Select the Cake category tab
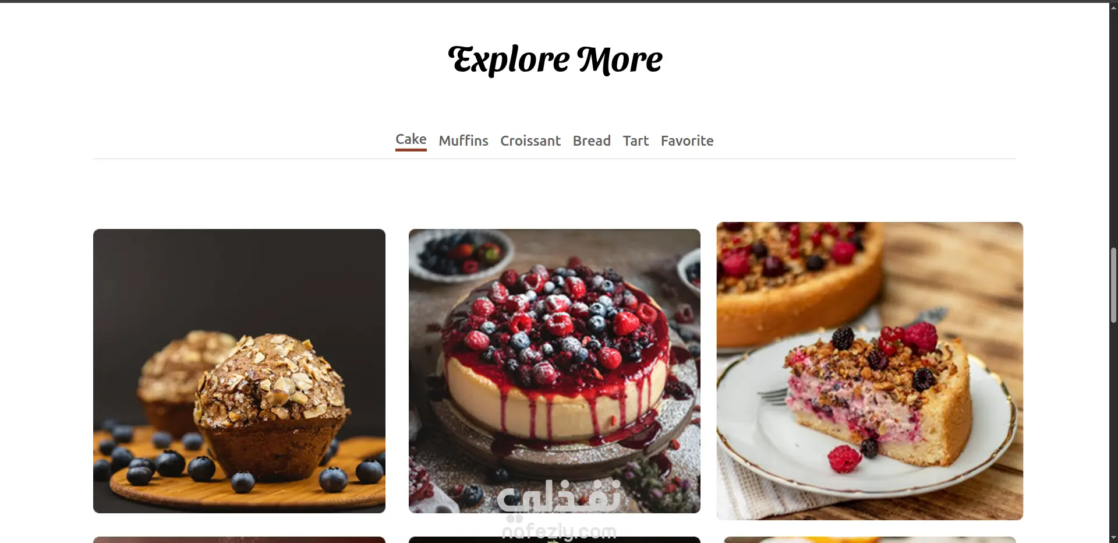Screen dimensions: 1118x543 point(411,140)
